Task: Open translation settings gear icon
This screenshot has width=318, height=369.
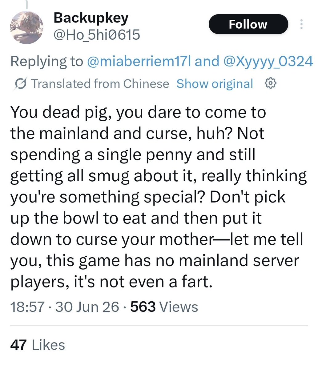Action: (x=271, y=83)
